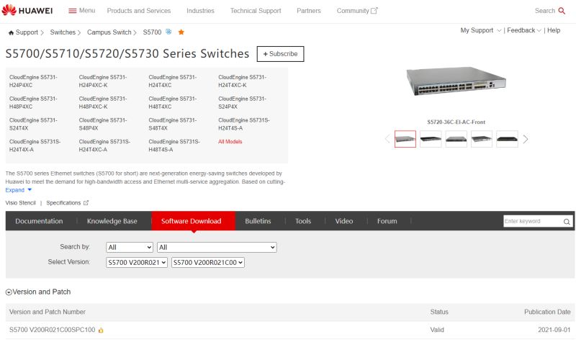The height and width of the screenshot is (342, 576).
Task: Go to Campus Switch in the breadcrumb
Action: [109, 32]
